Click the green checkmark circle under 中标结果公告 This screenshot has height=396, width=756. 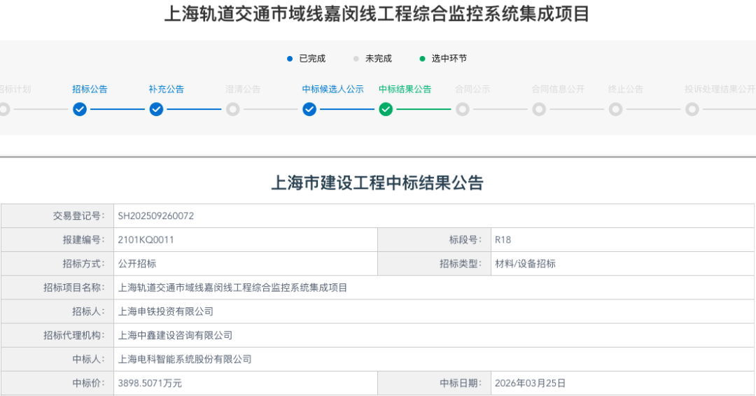coord(386,109)
